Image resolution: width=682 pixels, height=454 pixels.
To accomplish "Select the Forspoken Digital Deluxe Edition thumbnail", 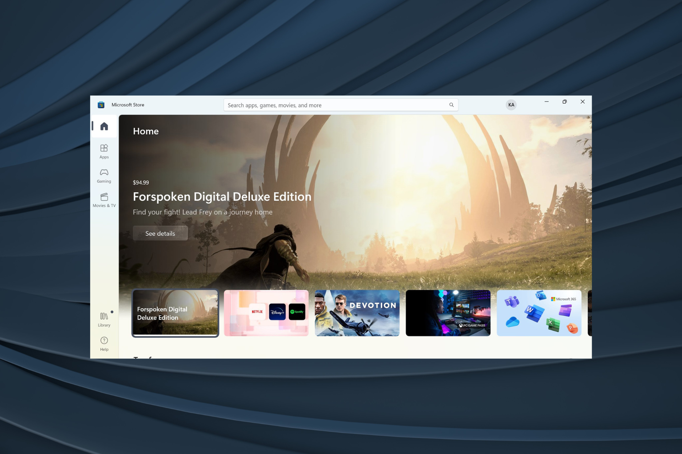I will 175,313.
